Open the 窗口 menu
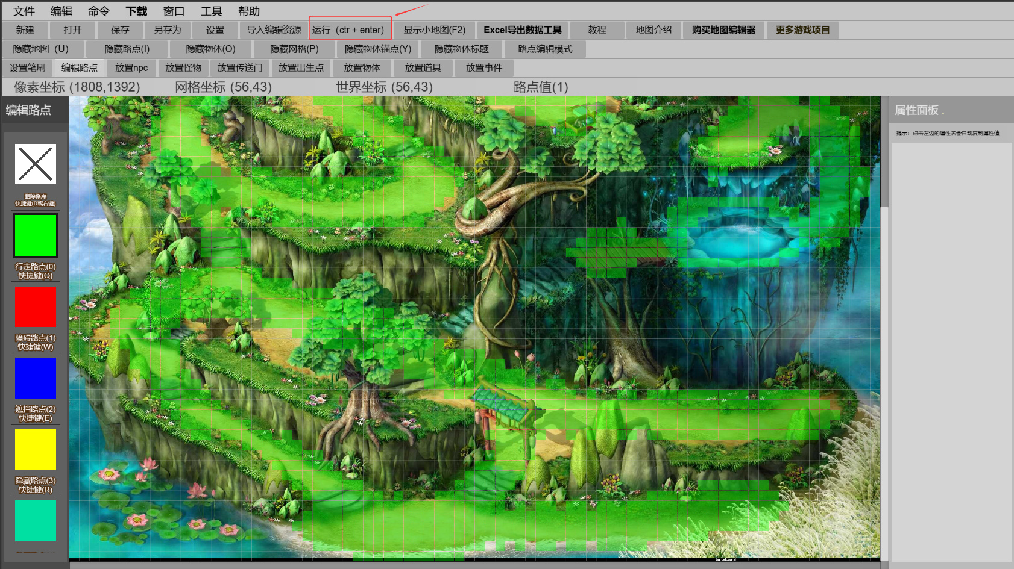Image resolution: width=1014 pixels, height=569 pixels. [174, 11]
